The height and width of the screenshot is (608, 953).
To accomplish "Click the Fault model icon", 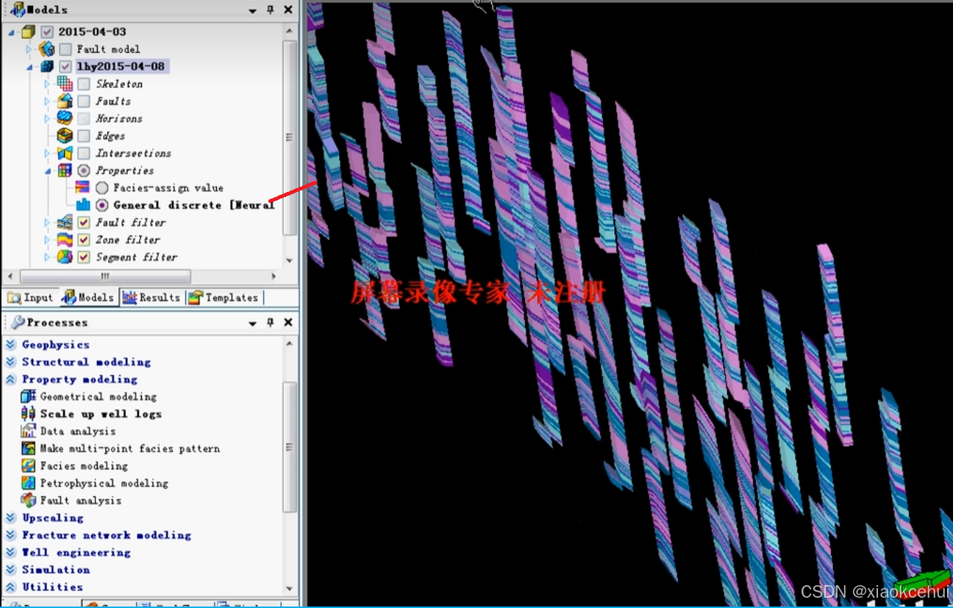I will point(46,49).
